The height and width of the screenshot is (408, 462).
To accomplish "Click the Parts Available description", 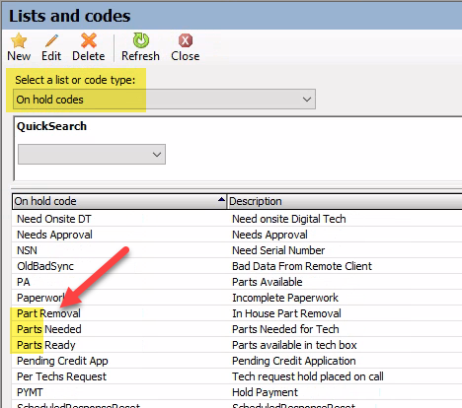I will [268, 282].
